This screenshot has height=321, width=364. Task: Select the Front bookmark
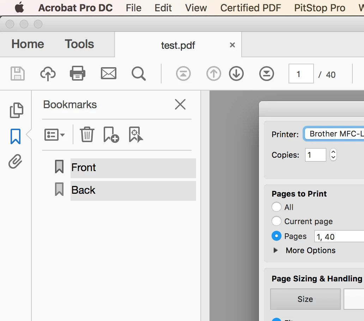point(133,168)
